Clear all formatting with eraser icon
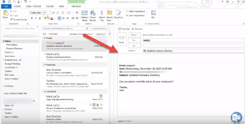Image resolution: width=245 pixels, height=124 pixels. tap(77, 13)
